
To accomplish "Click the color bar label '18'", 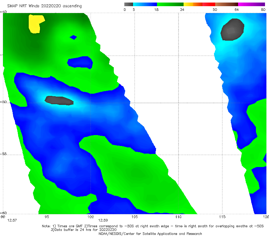I will [156, 9].
